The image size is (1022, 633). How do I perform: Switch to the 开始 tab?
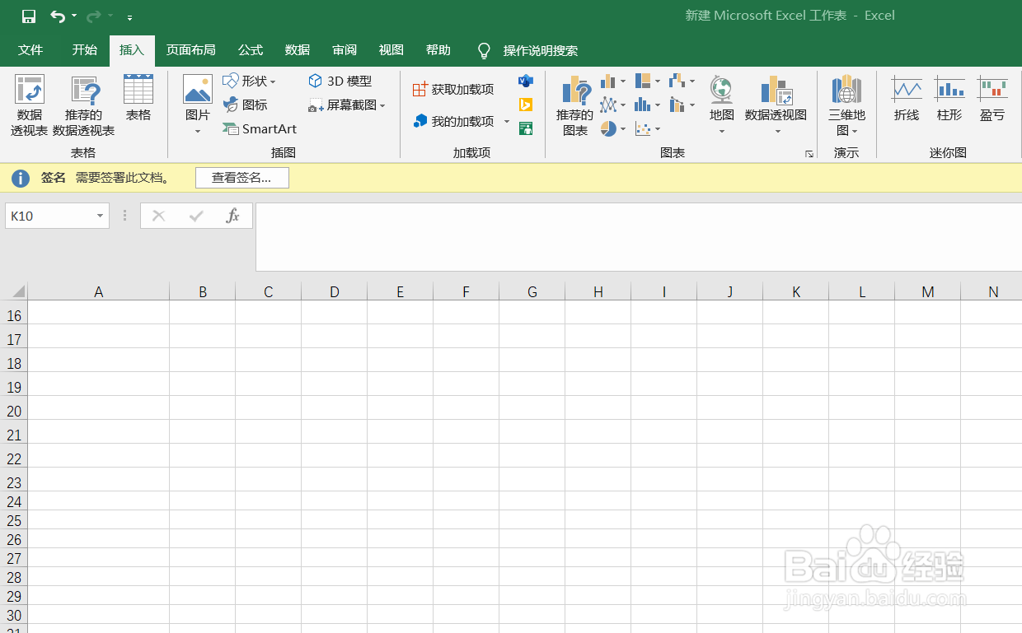pyautogui.click(x=84, y=50)
